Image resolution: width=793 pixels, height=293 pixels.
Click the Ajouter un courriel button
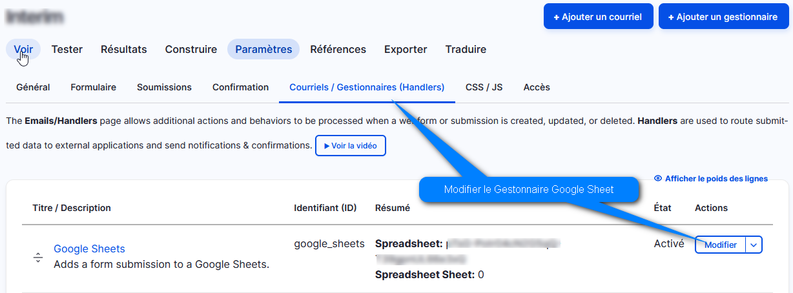tap(599, 17)
